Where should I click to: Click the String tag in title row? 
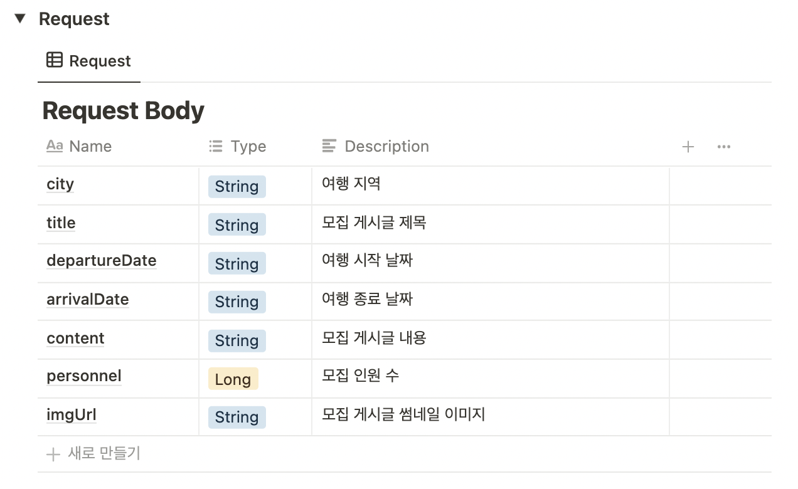coord(237,225)
